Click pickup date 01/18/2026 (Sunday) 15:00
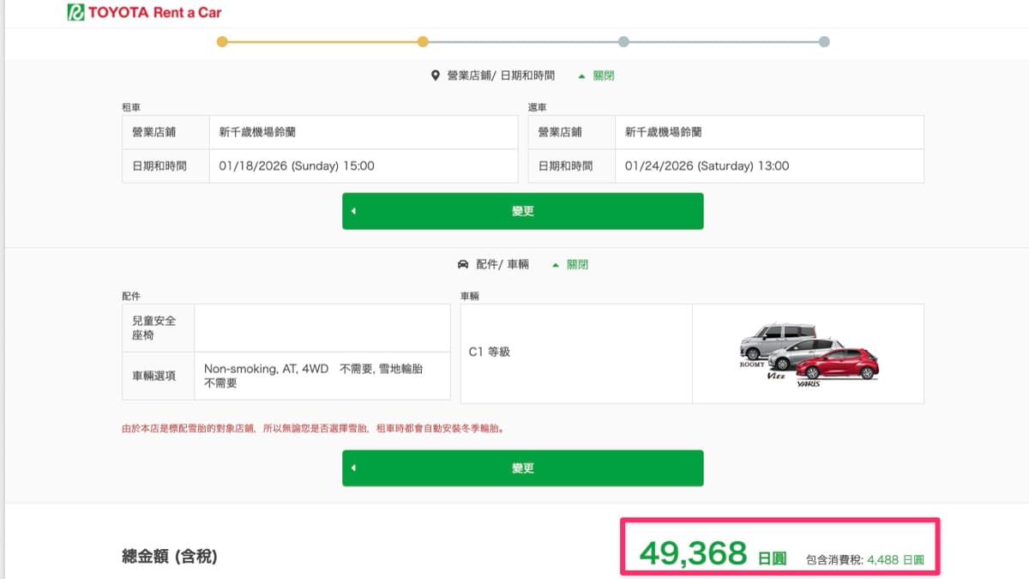 [297, 166]
